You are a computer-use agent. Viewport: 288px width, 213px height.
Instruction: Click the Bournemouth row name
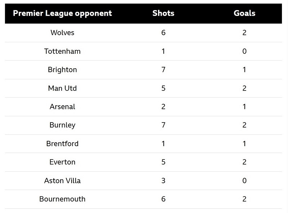click(62, 199)
